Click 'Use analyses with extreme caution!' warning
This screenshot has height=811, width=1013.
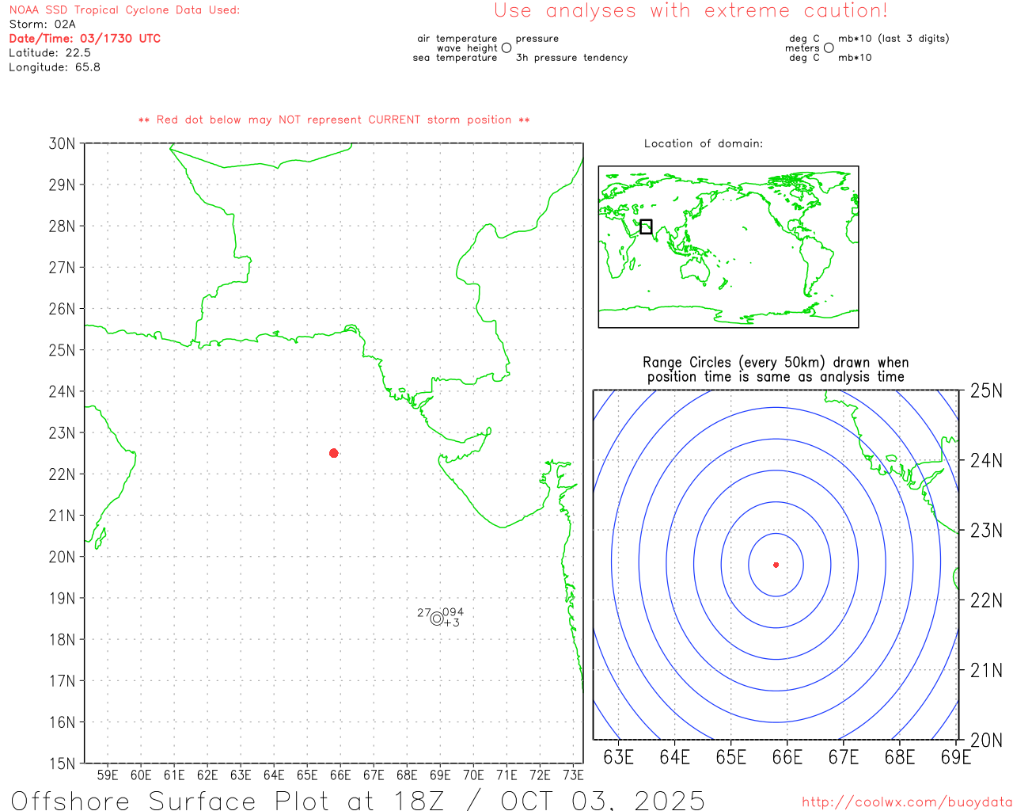691,11
